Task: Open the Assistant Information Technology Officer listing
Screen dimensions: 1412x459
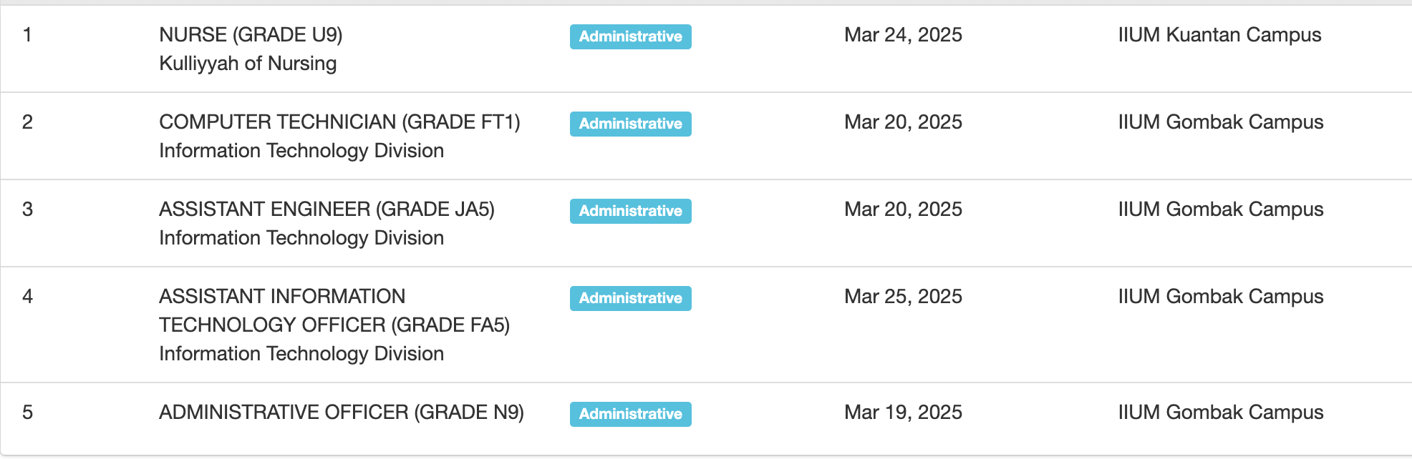Action: coord(334,310)
